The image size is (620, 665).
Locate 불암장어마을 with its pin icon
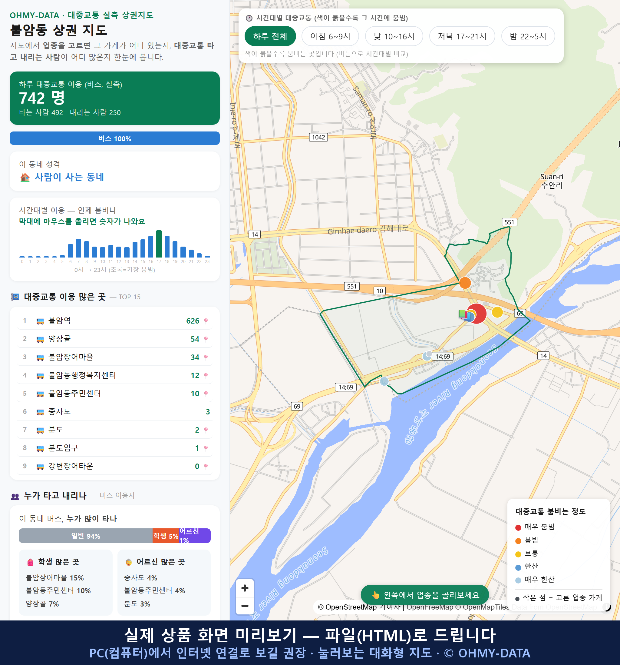click(206, 357)
